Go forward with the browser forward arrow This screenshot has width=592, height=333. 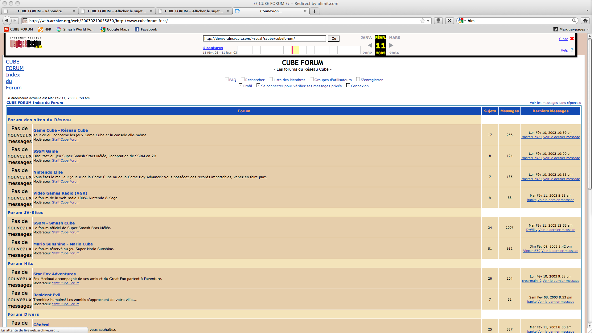15,21
